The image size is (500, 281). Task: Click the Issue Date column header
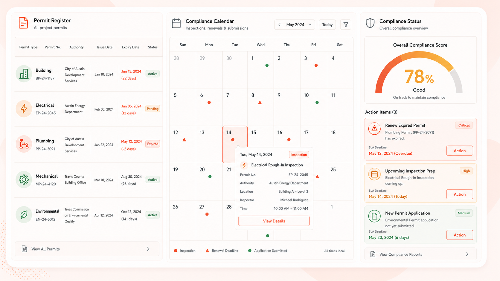click(105, 47)
